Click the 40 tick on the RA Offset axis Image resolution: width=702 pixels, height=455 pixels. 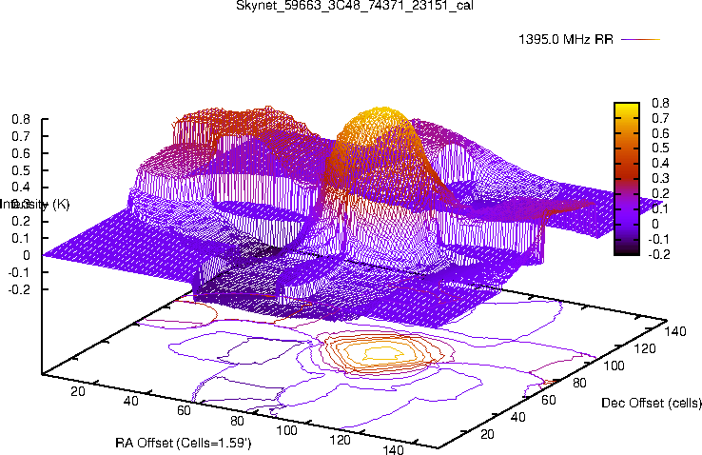(x=130, y=401)
